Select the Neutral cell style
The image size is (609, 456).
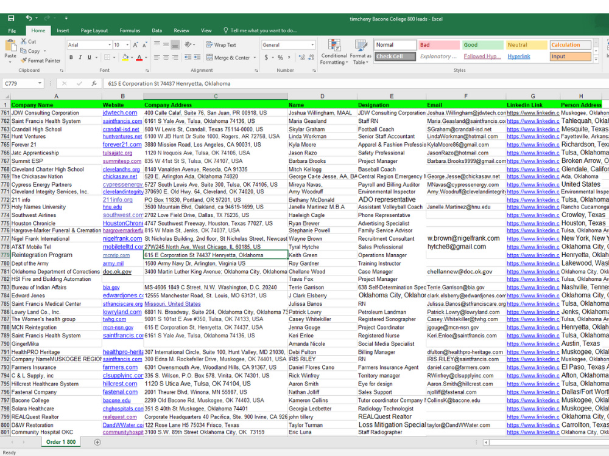click(527, 44)
